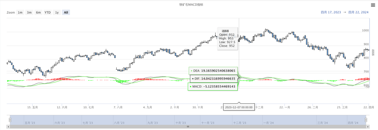Click the 1000 price axis label
Viewport: 378px width, 130px height.
click(365, 30)
